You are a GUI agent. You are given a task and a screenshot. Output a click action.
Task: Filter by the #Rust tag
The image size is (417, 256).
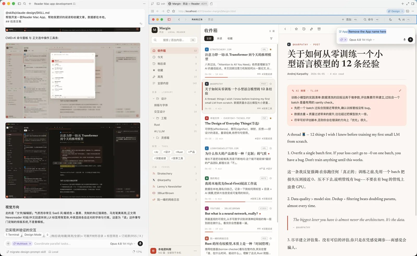(179, 152)
